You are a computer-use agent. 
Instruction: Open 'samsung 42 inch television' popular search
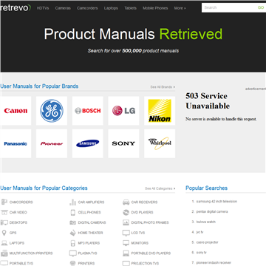pyautogui.click(x=216, y=202)
